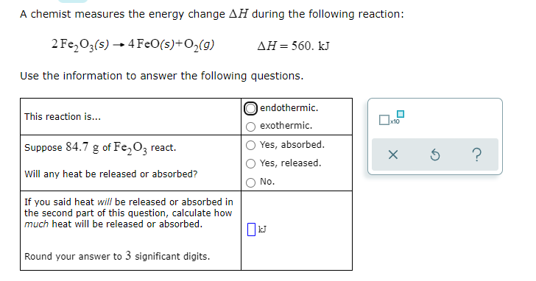Click the ΔH = 560. kJ value
Image resolution: width=536 pixels, height=281 pixels.
tap(293, 46)
